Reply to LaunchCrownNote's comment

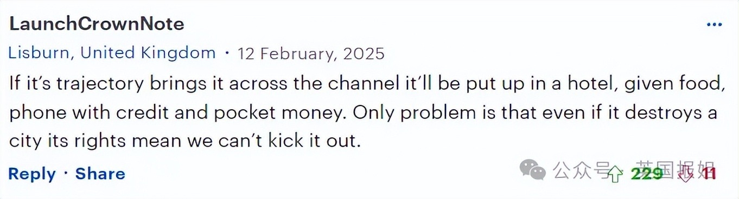pos(32,174)
